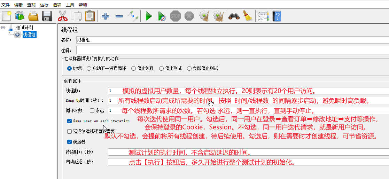Click the Cut scissors icon
The image size is (389, 179).
point(63,16)
